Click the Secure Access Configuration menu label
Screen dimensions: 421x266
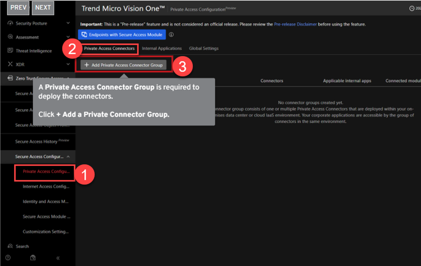pos(39,156)
